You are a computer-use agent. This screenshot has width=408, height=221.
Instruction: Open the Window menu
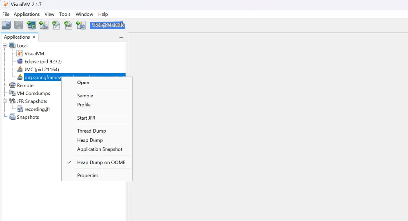pos(84,14)
